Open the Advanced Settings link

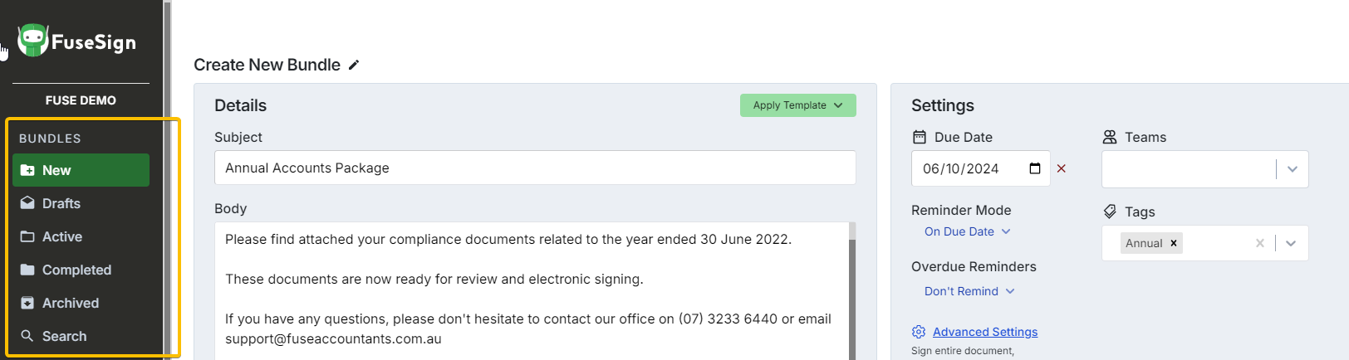(x=985, y=332)
